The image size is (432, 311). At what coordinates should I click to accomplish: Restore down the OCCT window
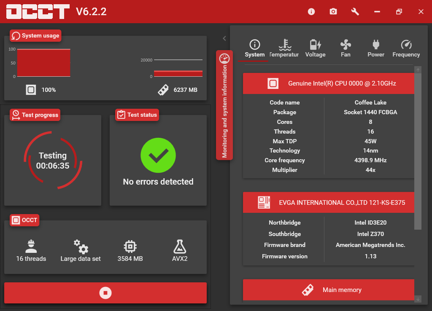(x=399, y=11)
